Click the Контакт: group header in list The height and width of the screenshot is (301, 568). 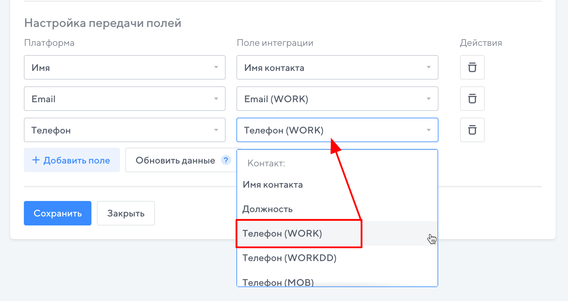[x=266, y=164]
